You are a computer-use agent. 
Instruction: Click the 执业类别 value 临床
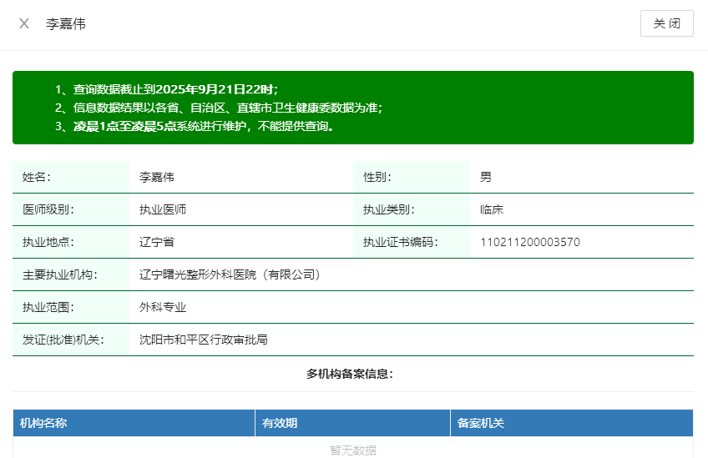pos(492,209)
